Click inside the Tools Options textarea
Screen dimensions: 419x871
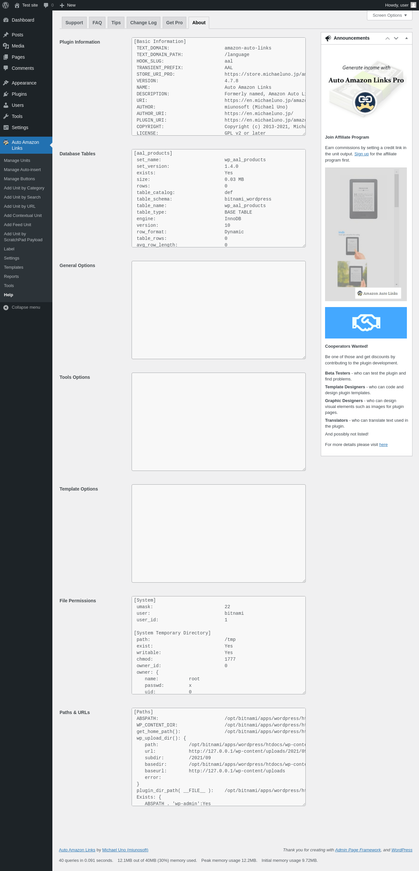[218, 422]
